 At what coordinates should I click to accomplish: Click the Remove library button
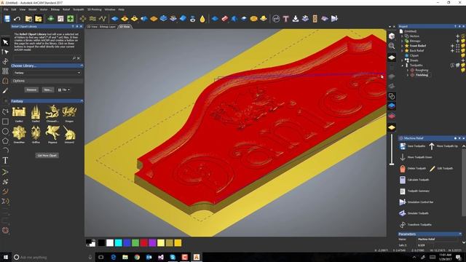(31, 90)
